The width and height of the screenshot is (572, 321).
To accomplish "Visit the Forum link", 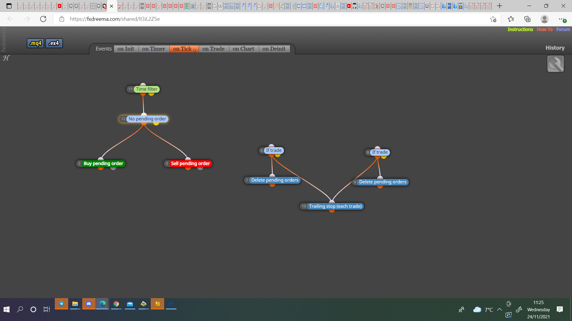I will coord(563,29).
